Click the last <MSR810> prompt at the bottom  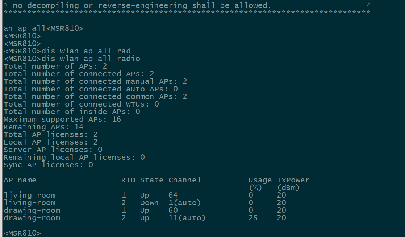(22, 233)
